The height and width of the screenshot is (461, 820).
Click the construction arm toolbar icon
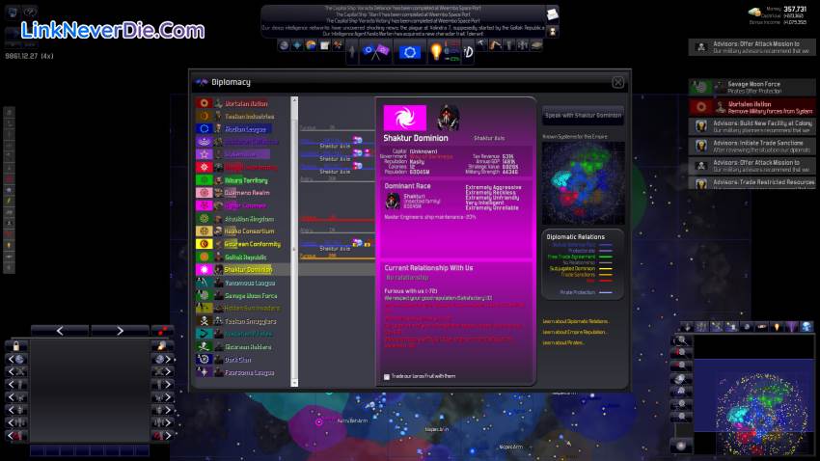click(495, 45)
